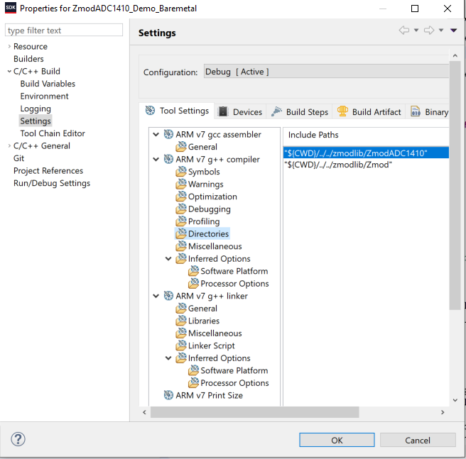
Task: Open the view menu dropdown triangle
Action: coord(453,30)
